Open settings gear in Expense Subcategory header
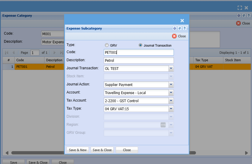This screenshot has height=164, width=252. click(174, 28)
